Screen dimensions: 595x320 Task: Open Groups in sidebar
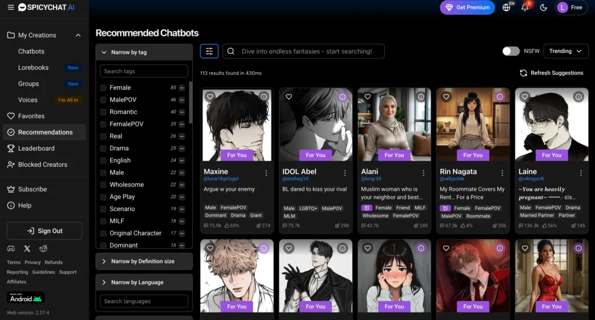28,83
